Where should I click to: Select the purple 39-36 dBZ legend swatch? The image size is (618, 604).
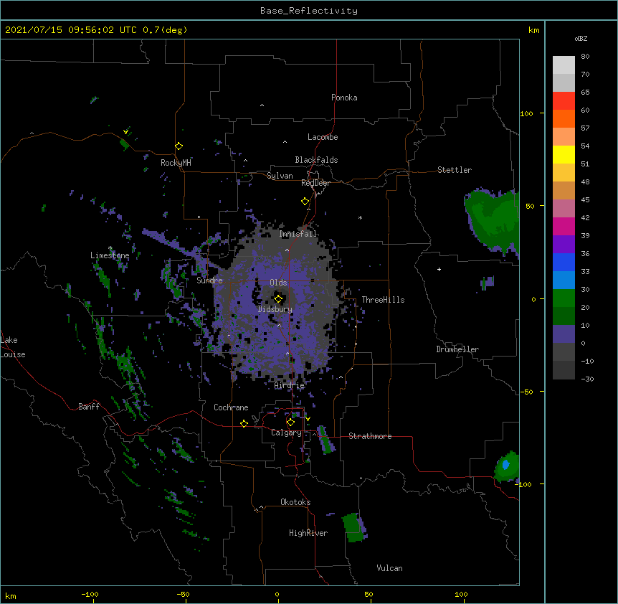(x=564, y=244)
